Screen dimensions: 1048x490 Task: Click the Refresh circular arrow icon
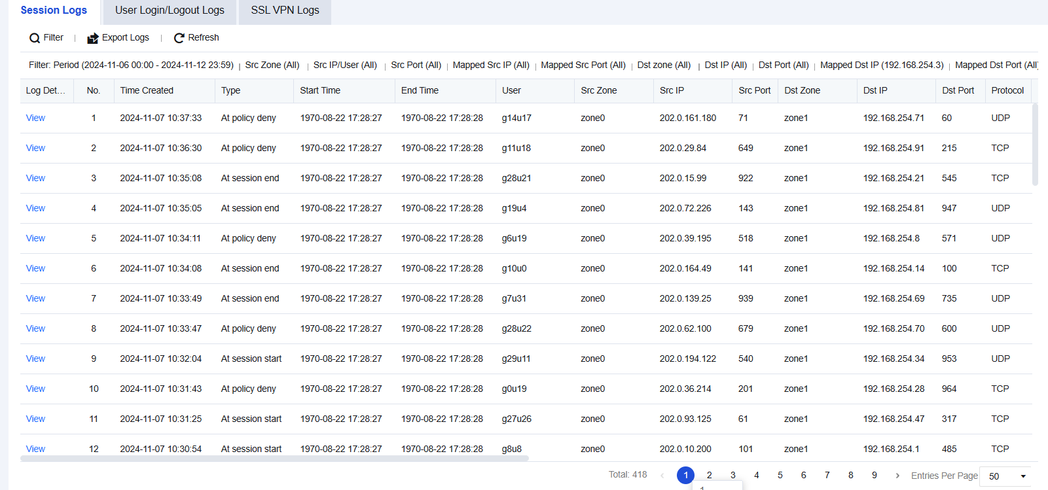pos(179,38)
